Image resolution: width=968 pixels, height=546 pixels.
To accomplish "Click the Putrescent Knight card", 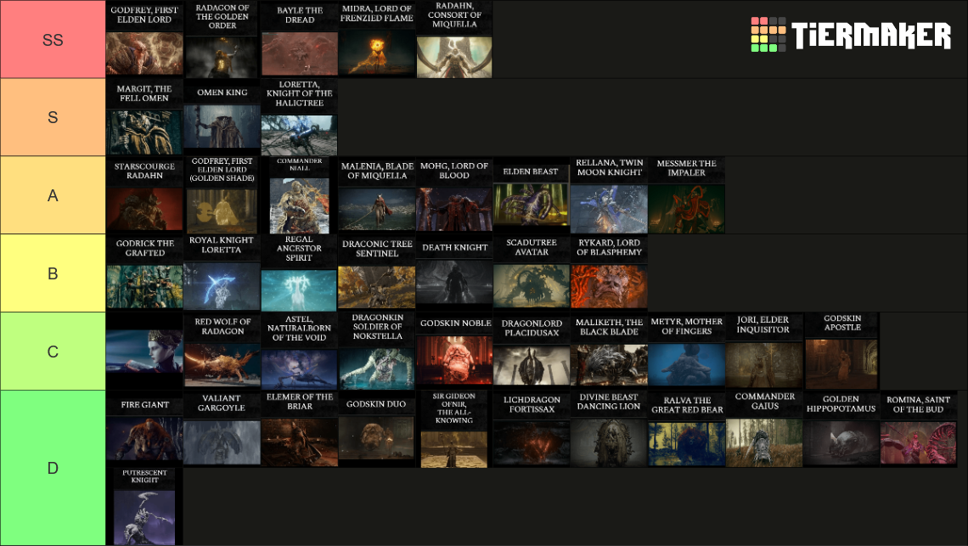I will (144, 506).
